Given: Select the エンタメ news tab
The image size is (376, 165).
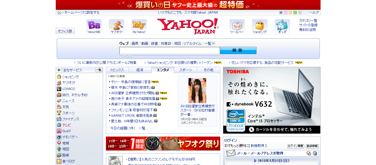Looking at the screenshot, I should 163,70.
